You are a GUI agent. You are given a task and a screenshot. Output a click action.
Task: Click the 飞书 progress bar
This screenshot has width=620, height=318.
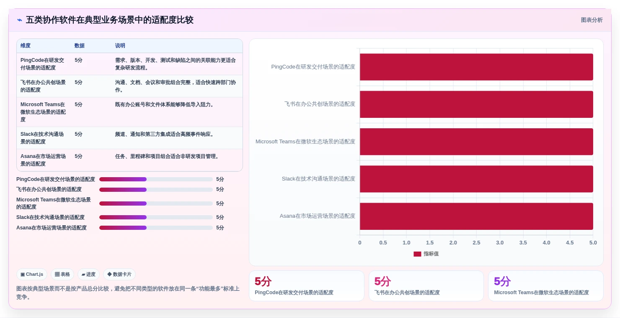[x=156, y=190]
